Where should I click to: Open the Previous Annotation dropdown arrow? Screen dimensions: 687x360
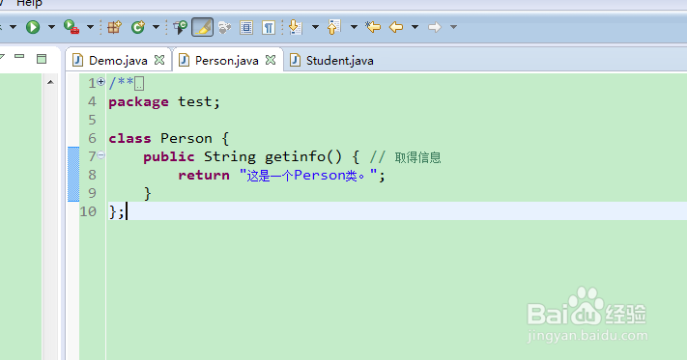coord(354,27)
